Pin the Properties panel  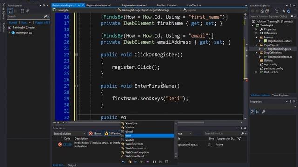tap(291, 102)
